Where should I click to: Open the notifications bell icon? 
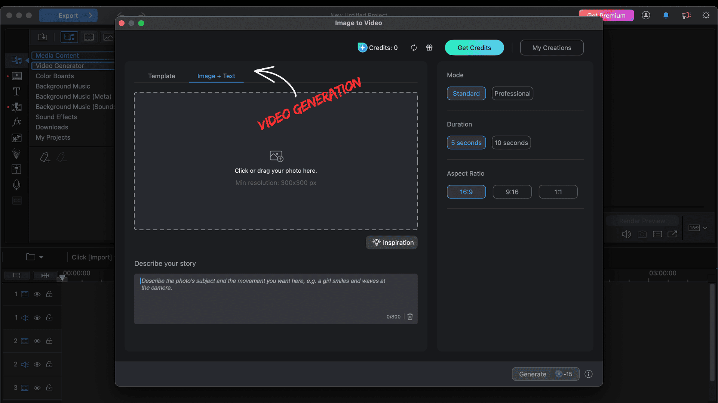(x=666, y=15)
